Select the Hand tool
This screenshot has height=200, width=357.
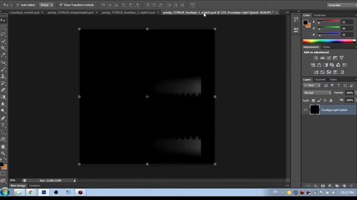click(x=3, y=147)
